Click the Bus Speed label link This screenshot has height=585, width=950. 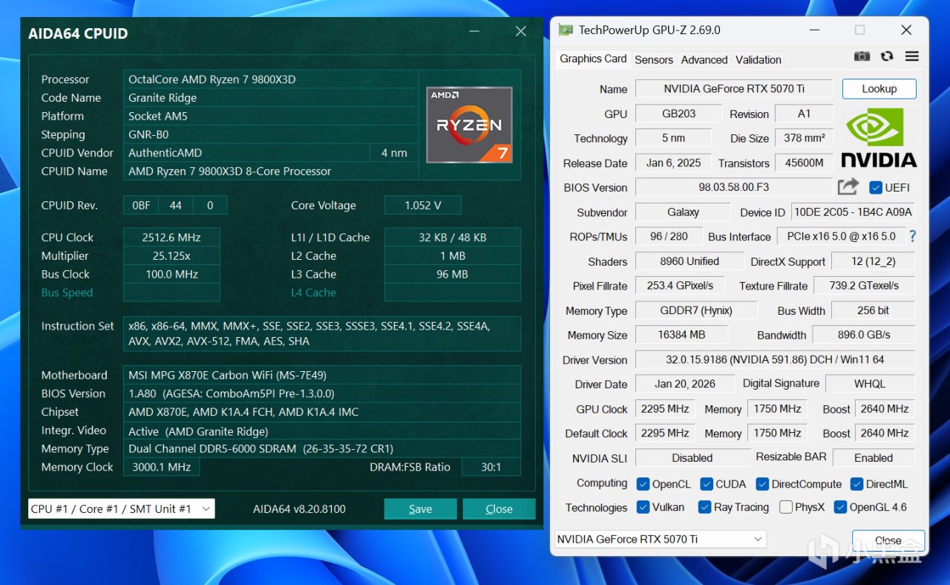(x=67, y=292)
